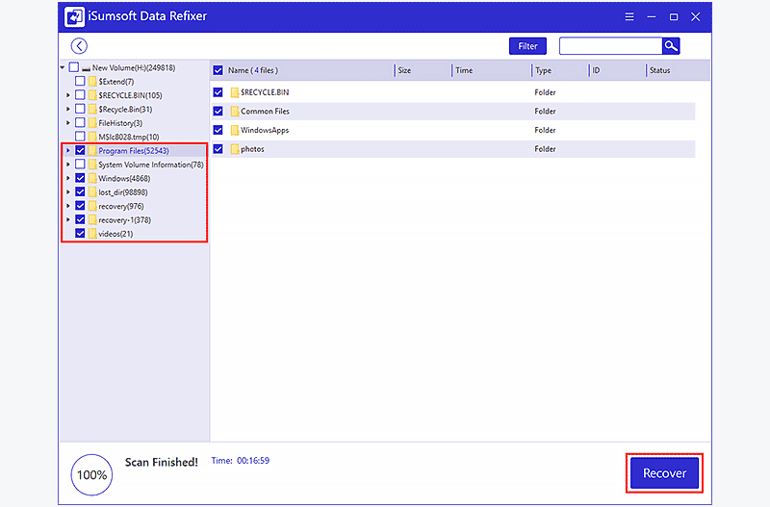
Task: Uncheck the Program Files(52543) checkbox
Action: point(80,150)
